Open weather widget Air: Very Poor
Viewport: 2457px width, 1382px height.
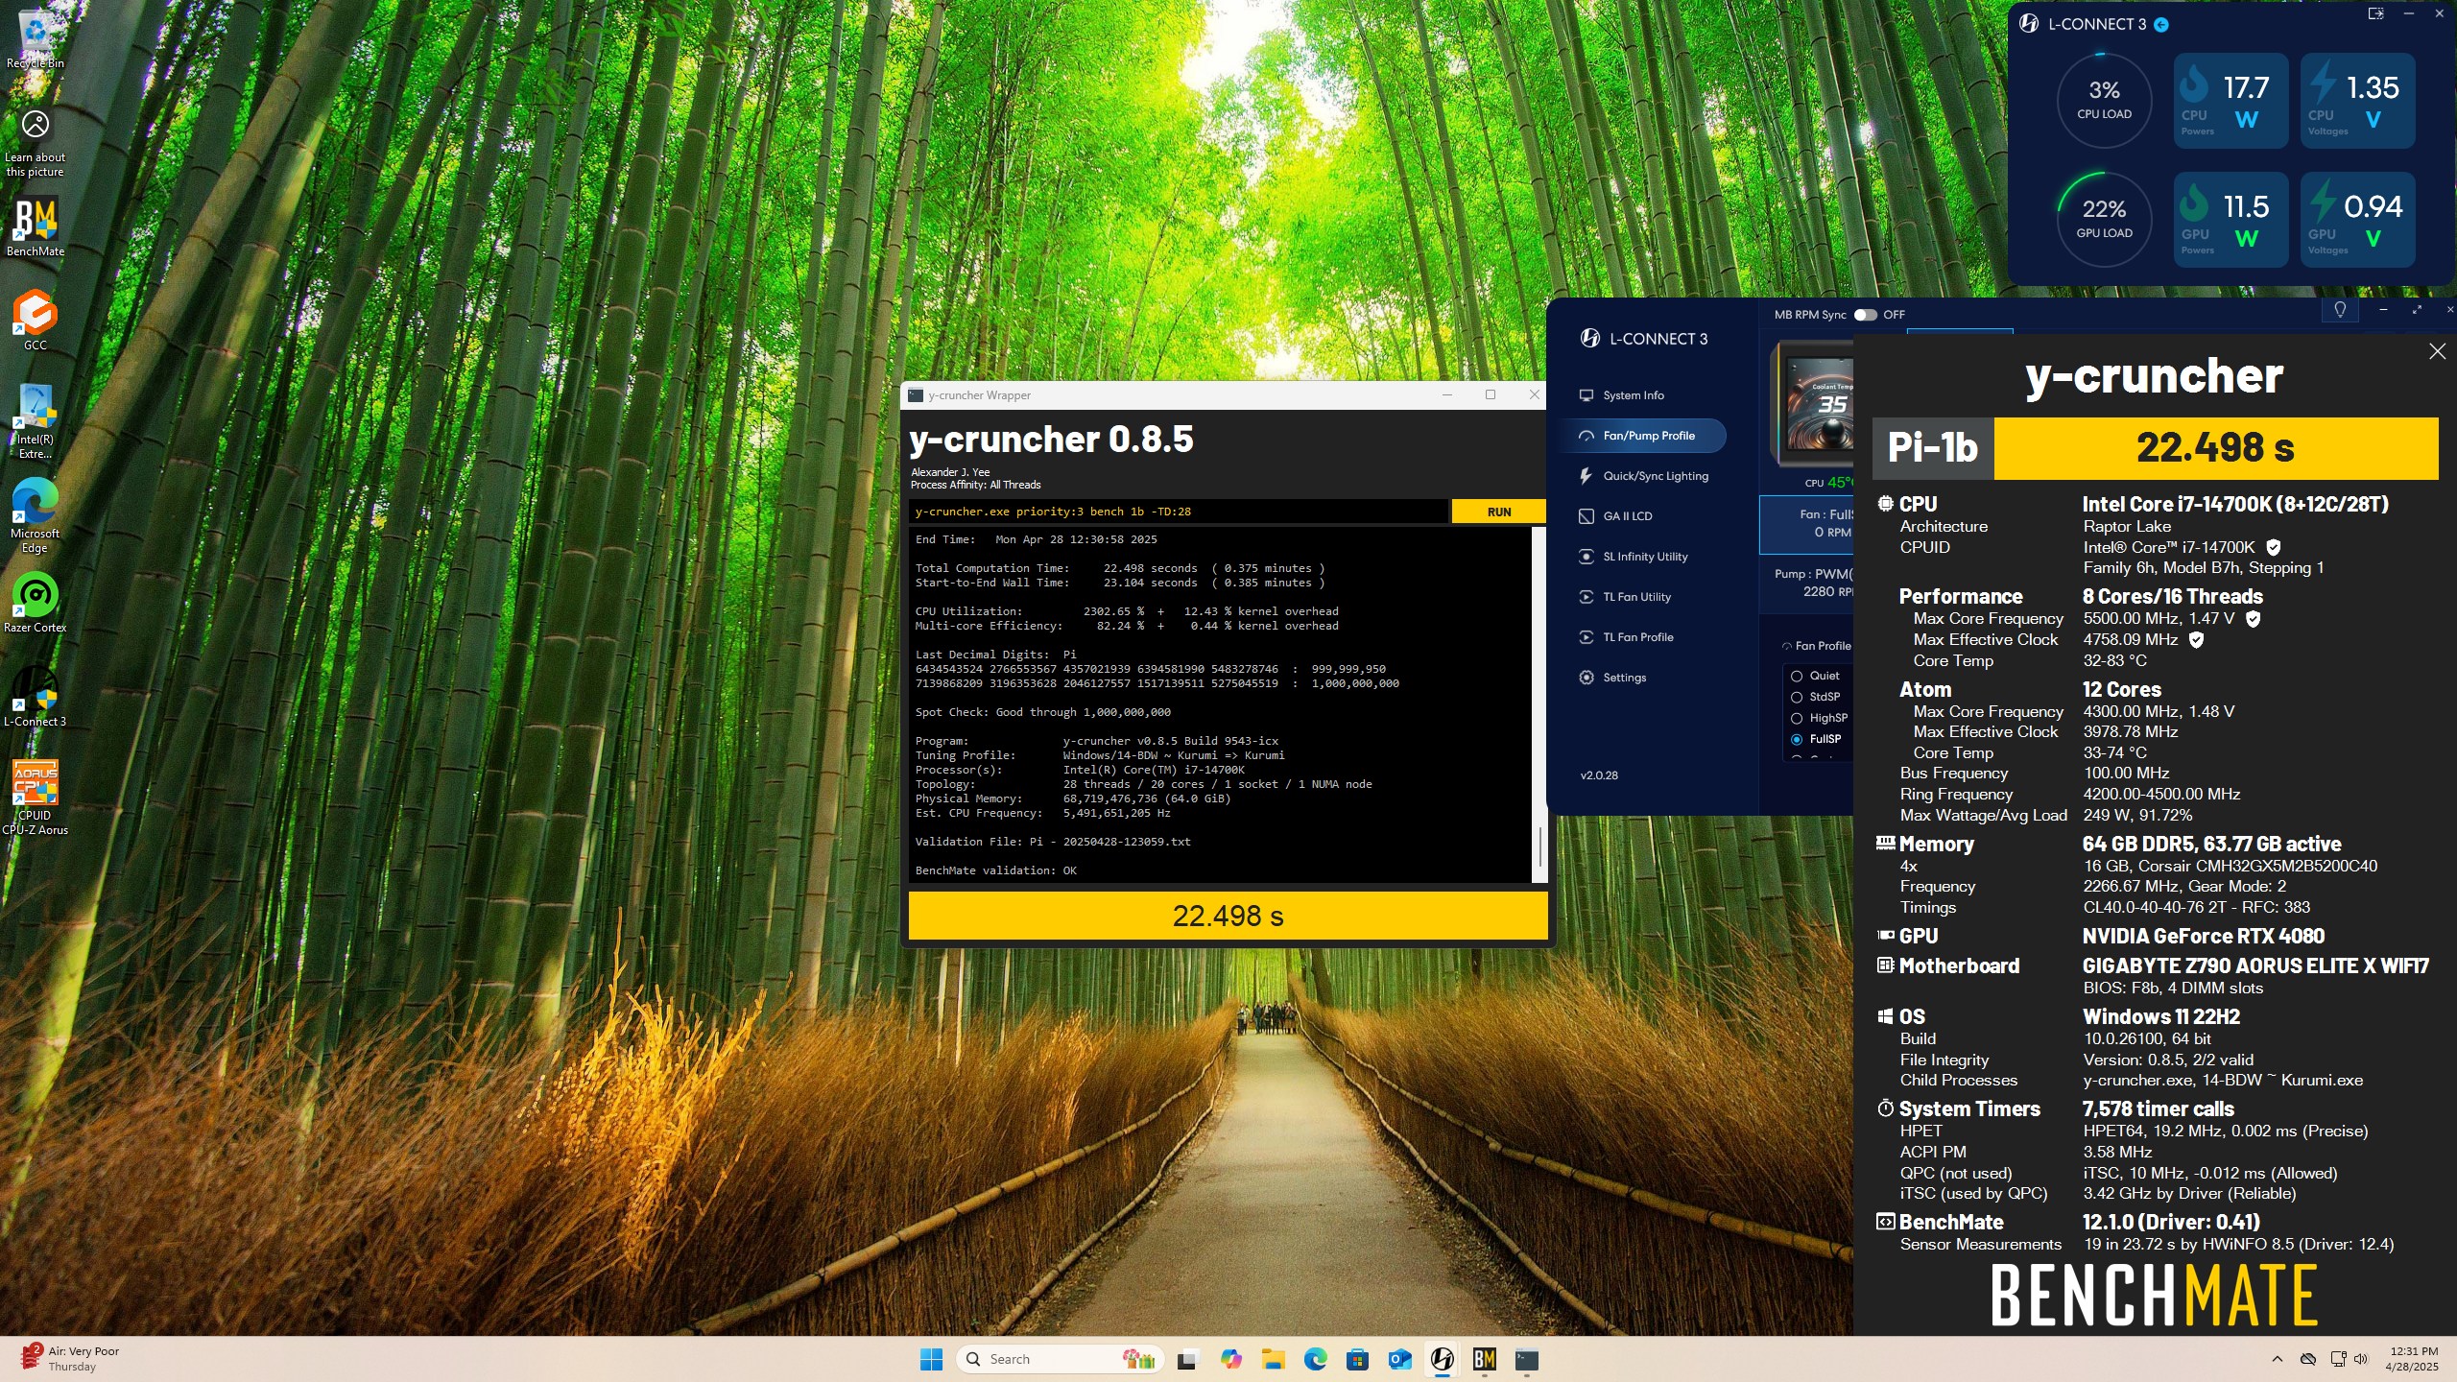[x=72, y=1359]
